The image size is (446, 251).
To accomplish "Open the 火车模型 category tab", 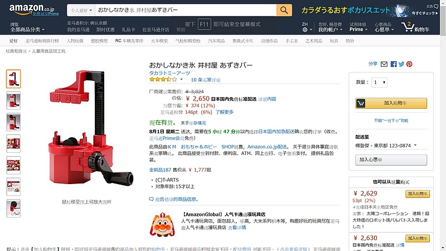I will pyautogui.click(x=159, y=41).
